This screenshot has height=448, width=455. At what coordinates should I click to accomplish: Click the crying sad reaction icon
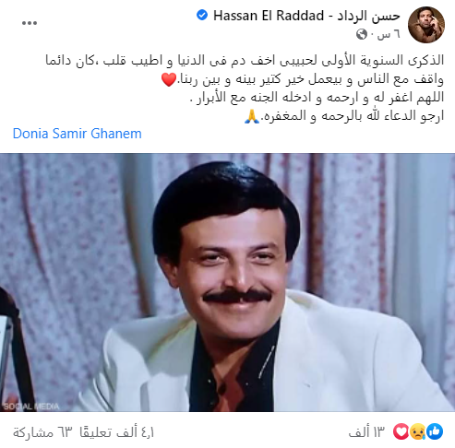click(418, 431)
